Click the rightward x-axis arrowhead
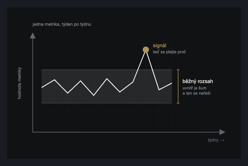 [222, 132]
